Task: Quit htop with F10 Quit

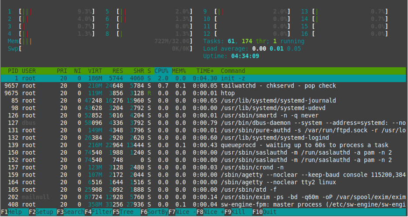Action: (x=265, y=212)
